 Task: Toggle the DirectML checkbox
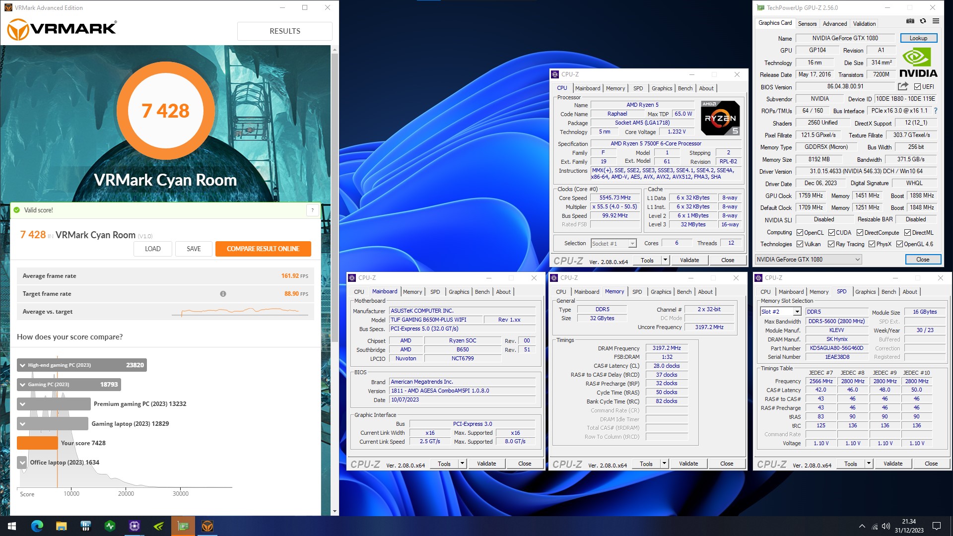907,233
